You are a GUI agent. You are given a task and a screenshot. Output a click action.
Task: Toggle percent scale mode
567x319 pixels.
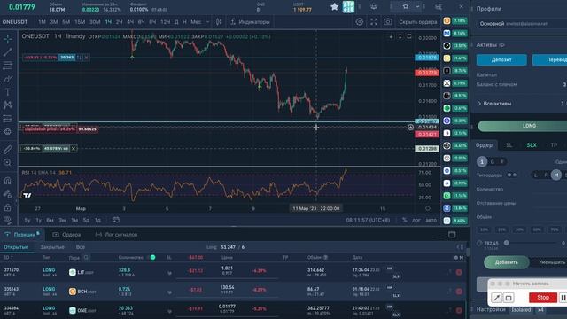(x=405, y=220)
